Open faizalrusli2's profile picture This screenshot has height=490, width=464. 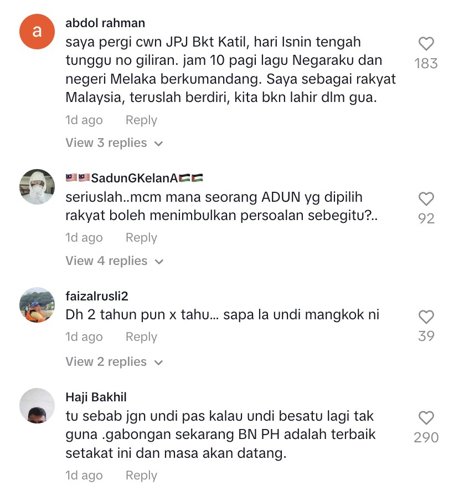coord(37,305)
